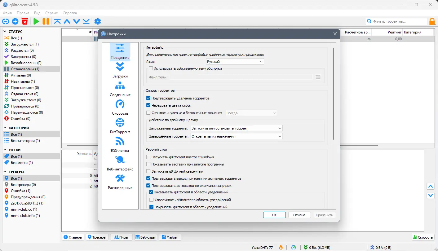
Task: Click the add torrent link toolbar icon
Action: (x=6, y=21)
